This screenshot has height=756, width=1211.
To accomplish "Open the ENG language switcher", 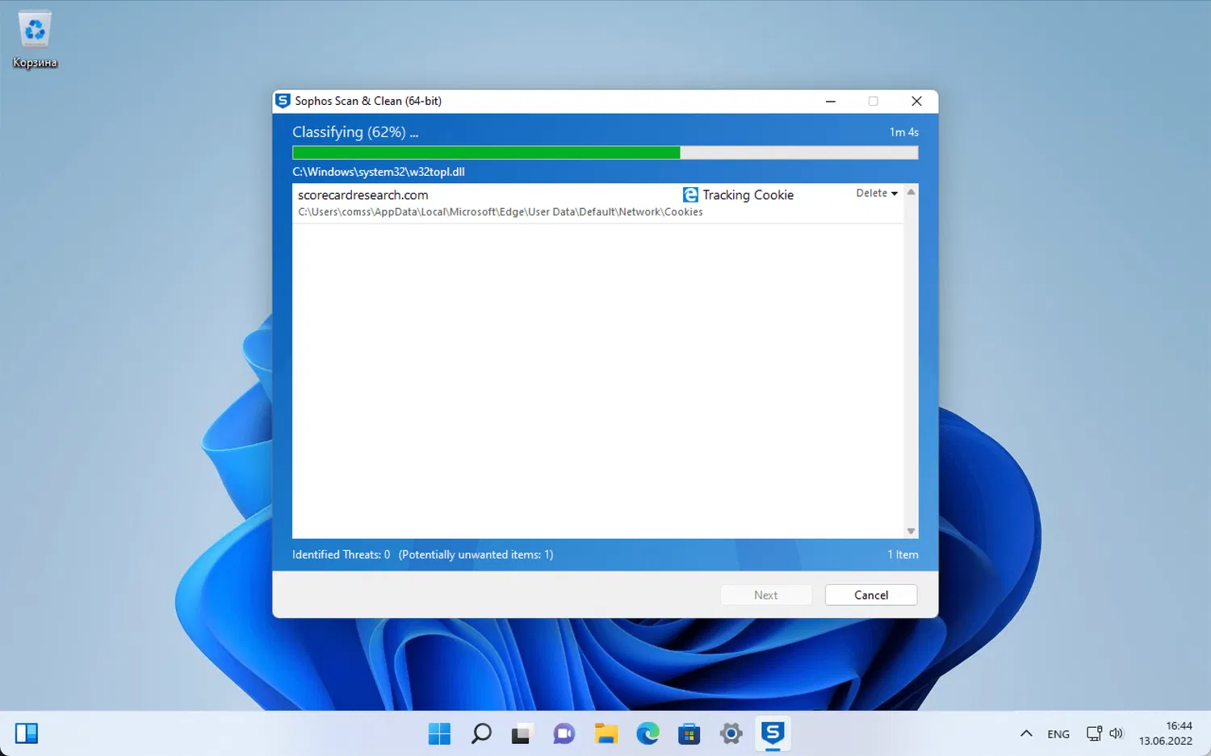I will pyautogui.click(x=1058, y=733).
